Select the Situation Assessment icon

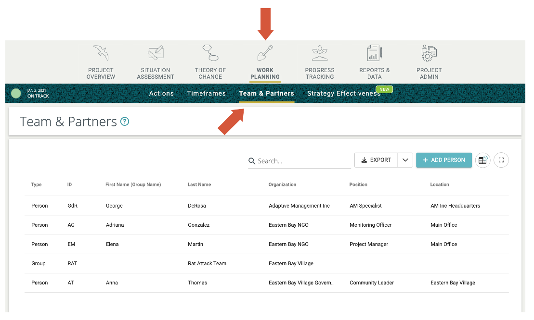156,53
